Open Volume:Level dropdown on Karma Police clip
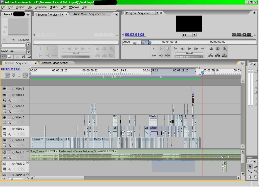The height and width of the screenshot is (187, 259). point(116,151)
